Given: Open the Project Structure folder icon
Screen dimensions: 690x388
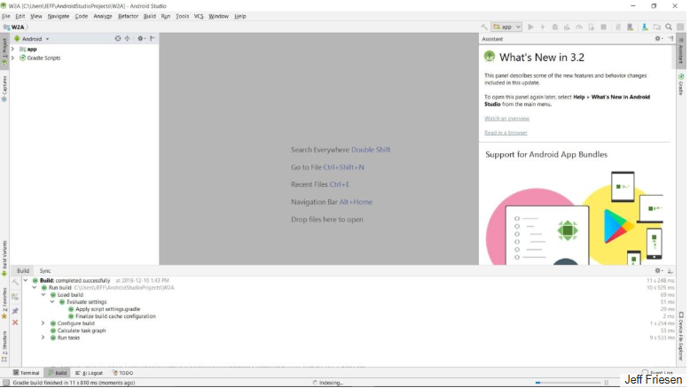Looking at the screenshot, I should coord(657,27).
